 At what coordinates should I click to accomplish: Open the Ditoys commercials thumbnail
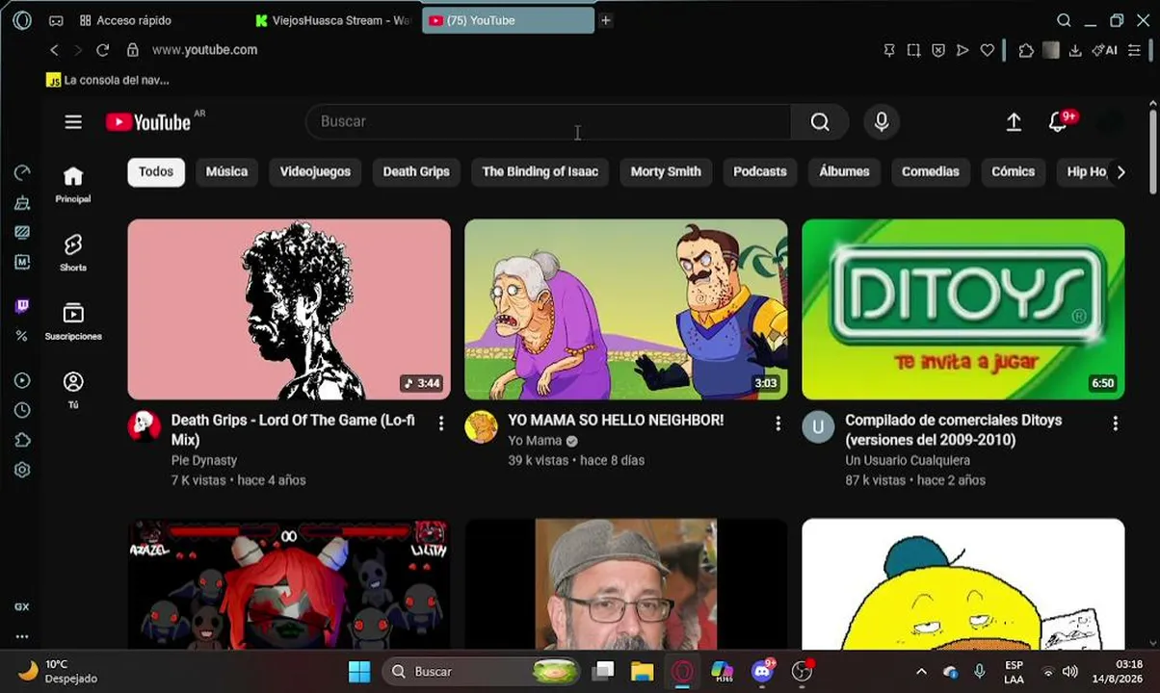[x=963, y=309]
